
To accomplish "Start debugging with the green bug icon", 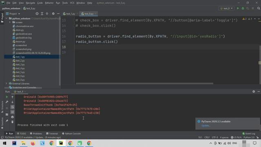I will [243, 8].
